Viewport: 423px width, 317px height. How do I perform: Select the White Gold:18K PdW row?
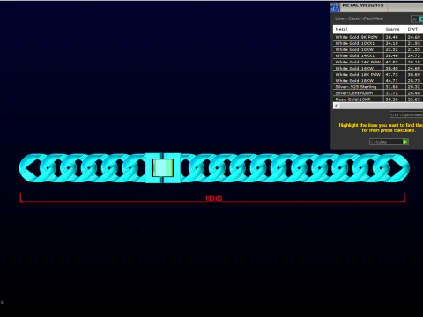[378, 74]
